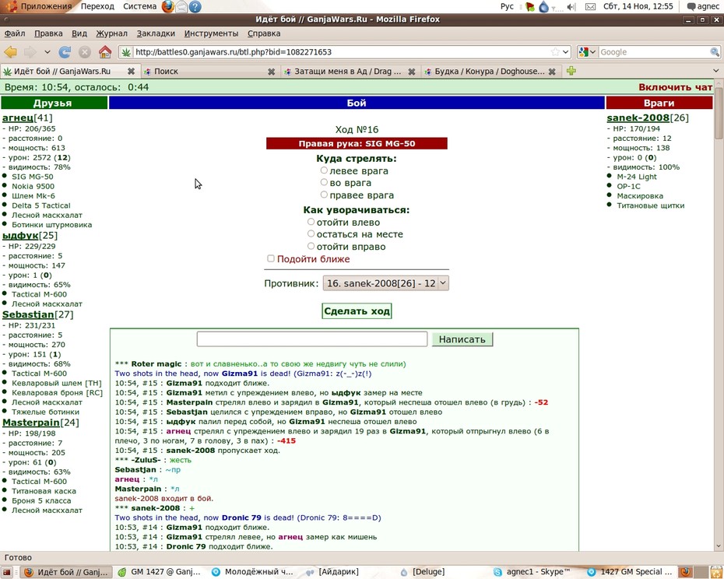This screenshot has width=724, height=579.
Task: Click the search magnifier icon in the Google box
Action: (715, 52)
